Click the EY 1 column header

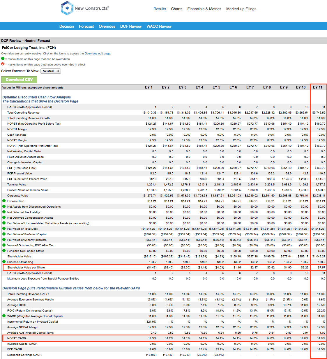point(149,87)
